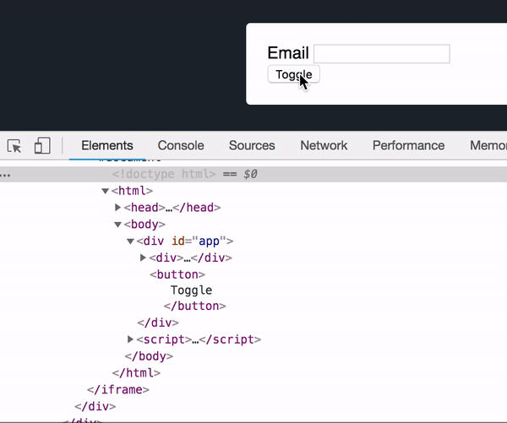Focus the Email input field
The width and height of the screenshot is (507, 423).
point(382,54)
